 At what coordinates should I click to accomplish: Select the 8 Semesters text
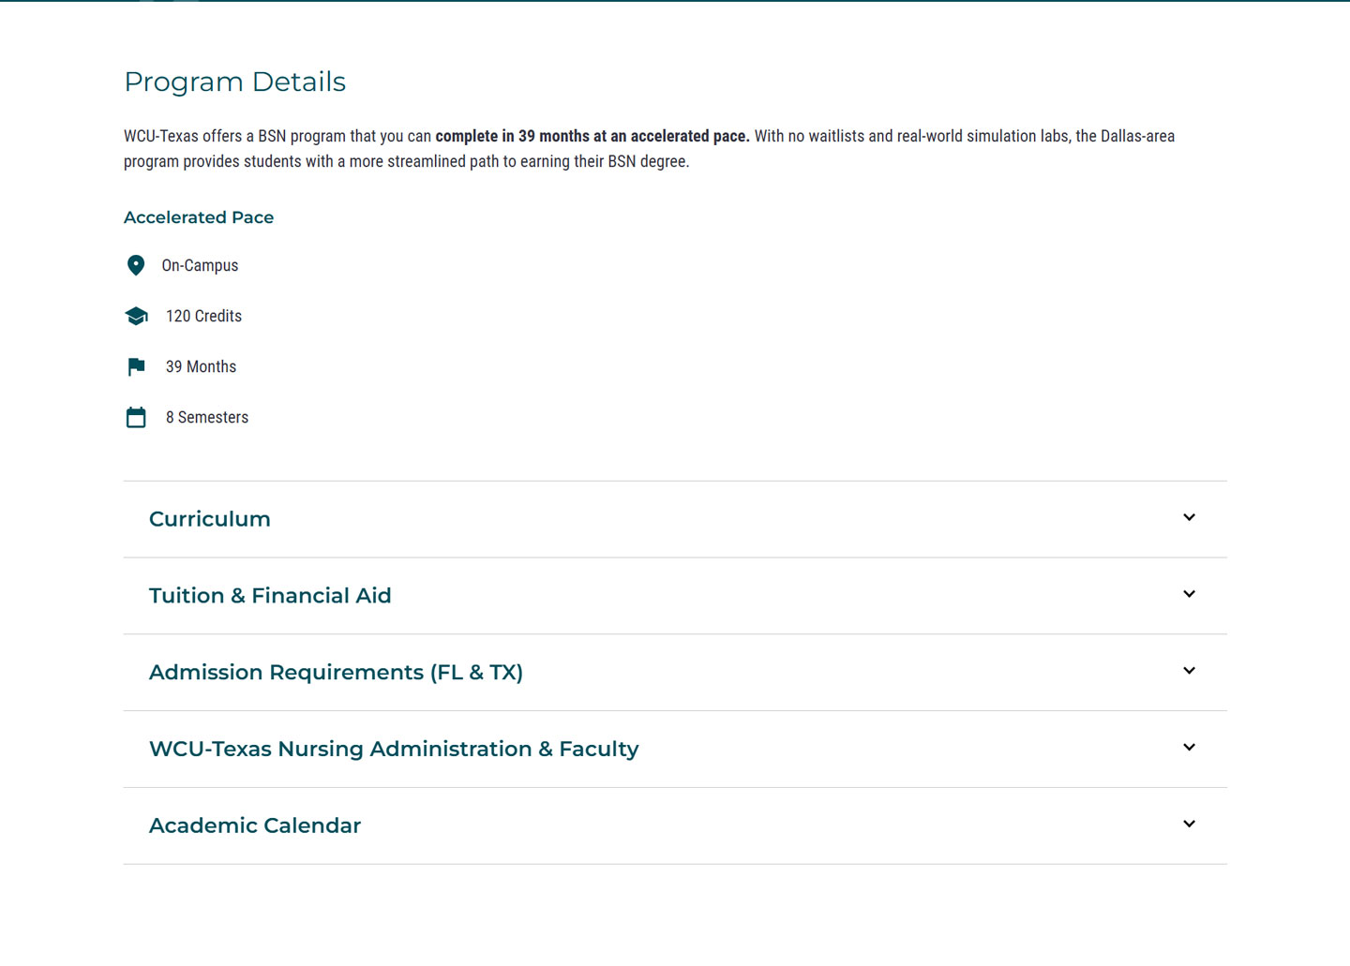point(207,417)
